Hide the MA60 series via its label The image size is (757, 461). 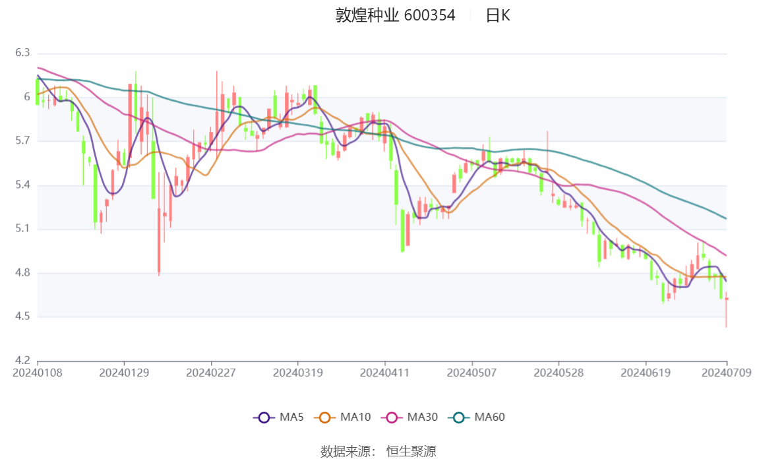coord(489,417)
